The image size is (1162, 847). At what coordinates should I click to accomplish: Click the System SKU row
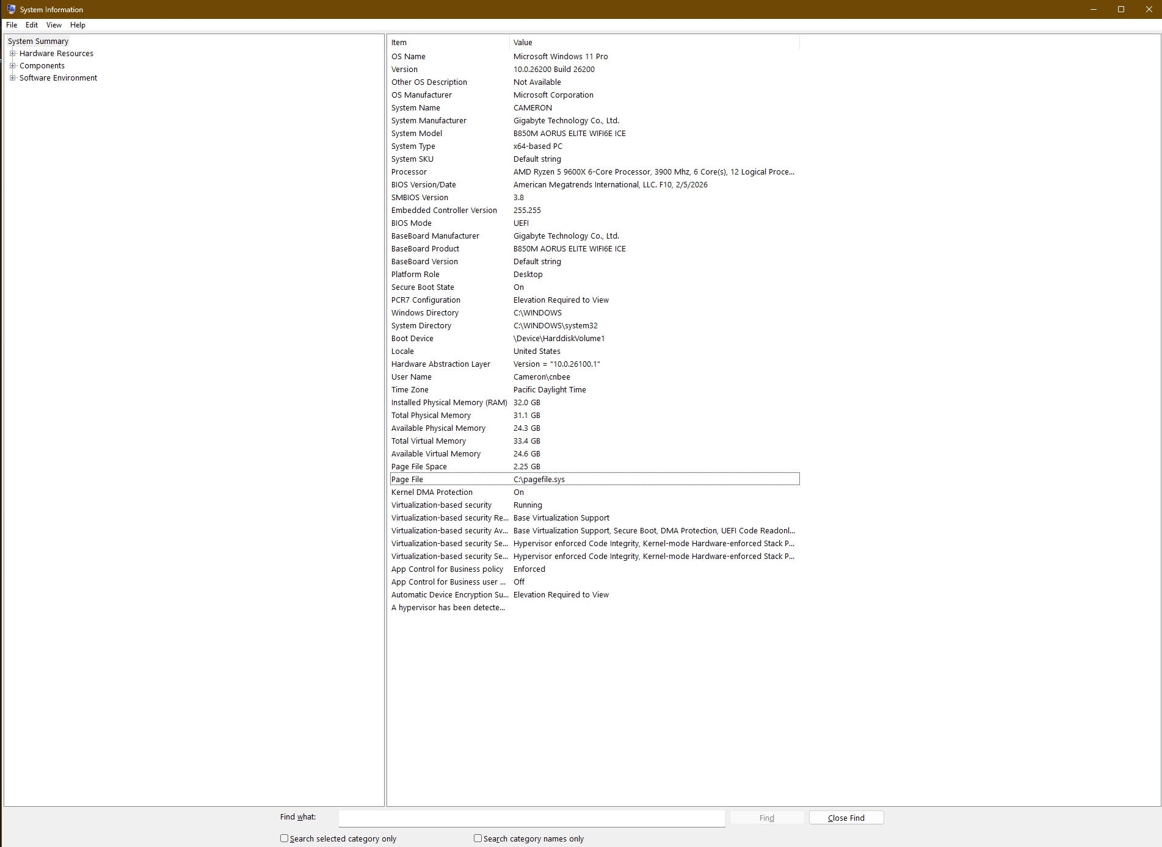pyautogui.click(x=594, y=159)
